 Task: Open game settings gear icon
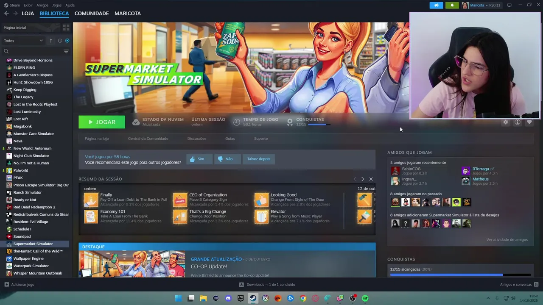click(505, 122)
